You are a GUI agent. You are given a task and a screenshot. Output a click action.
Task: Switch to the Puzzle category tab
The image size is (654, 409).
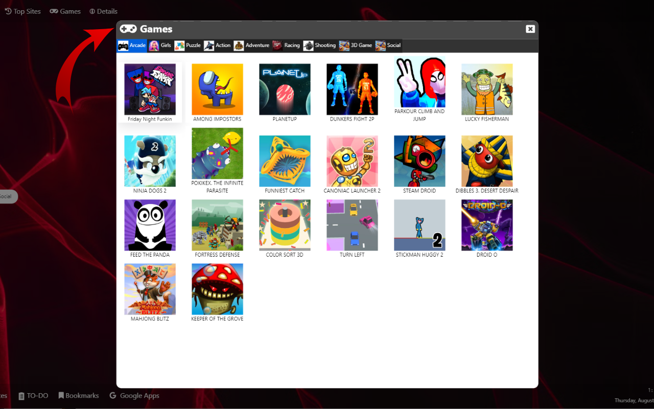[x=188, y=46]
